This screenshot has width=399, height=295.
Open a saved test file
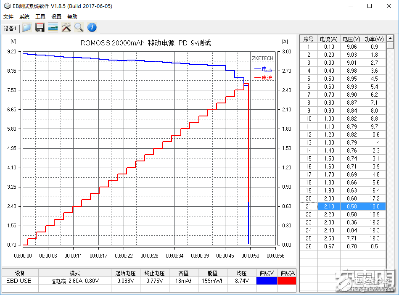tap(26, 27)
